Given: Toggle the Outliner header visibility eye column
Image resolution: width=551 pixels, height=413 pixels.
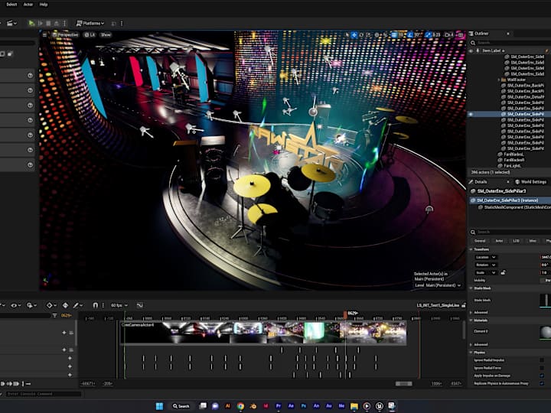Looking at the screenshot, I should (x=471, y=50).
